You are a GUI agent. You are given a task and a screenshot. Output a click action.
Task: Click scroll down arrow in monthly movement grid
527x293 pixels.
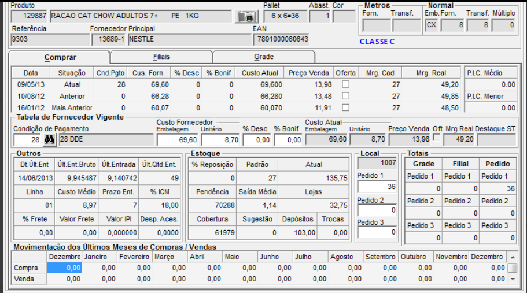513,279
